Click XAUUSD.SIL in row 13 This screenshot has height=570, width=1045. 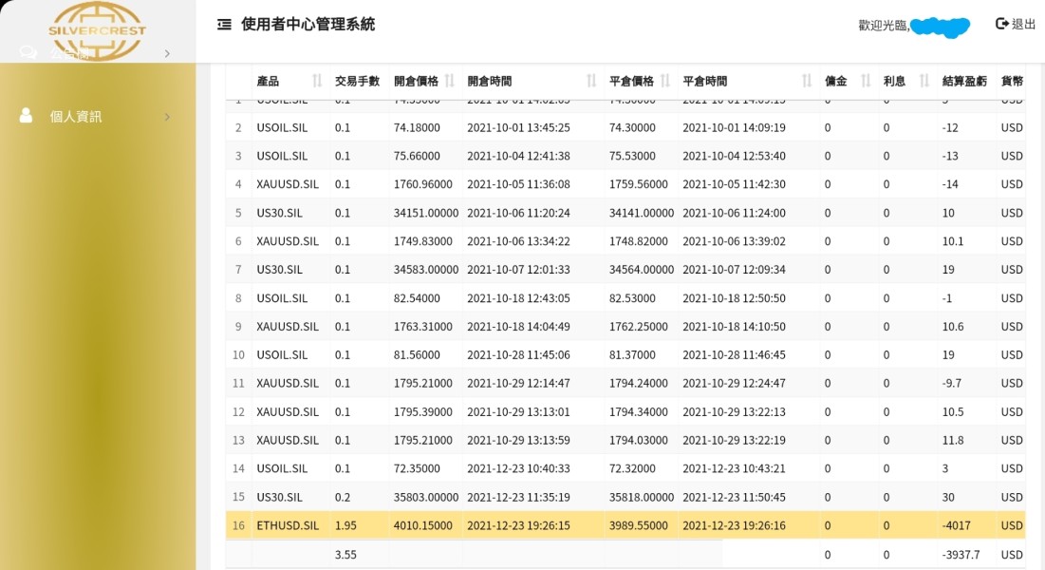[288, 440]
